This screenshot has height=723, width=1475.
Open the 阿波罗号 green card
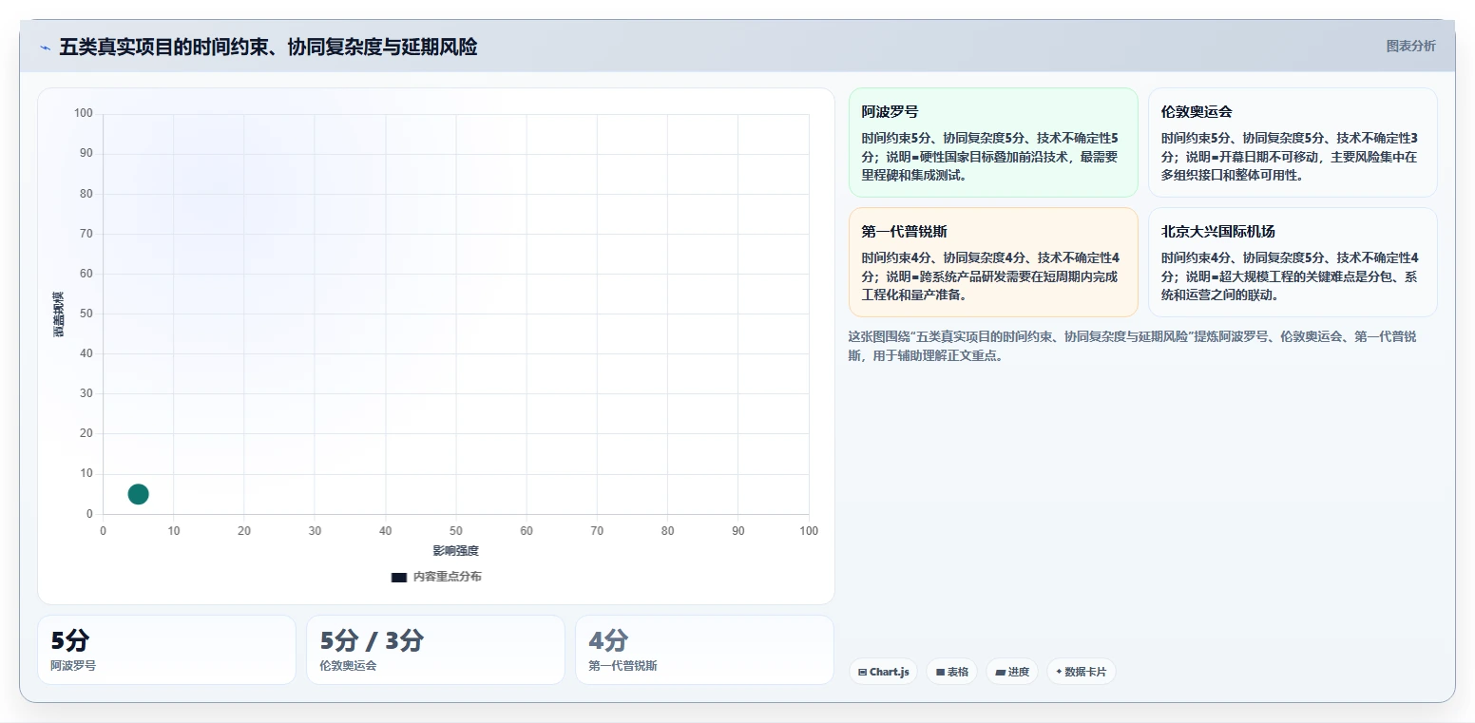pos(993,143)
